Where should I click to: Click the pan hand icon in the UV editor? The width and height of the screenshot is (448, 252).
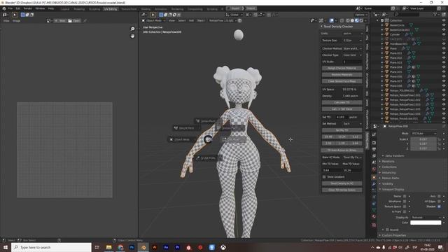(x=132, y=36)
